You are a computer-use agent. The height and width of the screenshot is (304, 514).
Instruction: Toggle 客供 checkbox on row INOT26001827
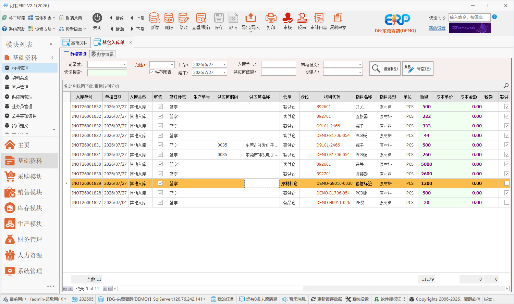(506, 203)
